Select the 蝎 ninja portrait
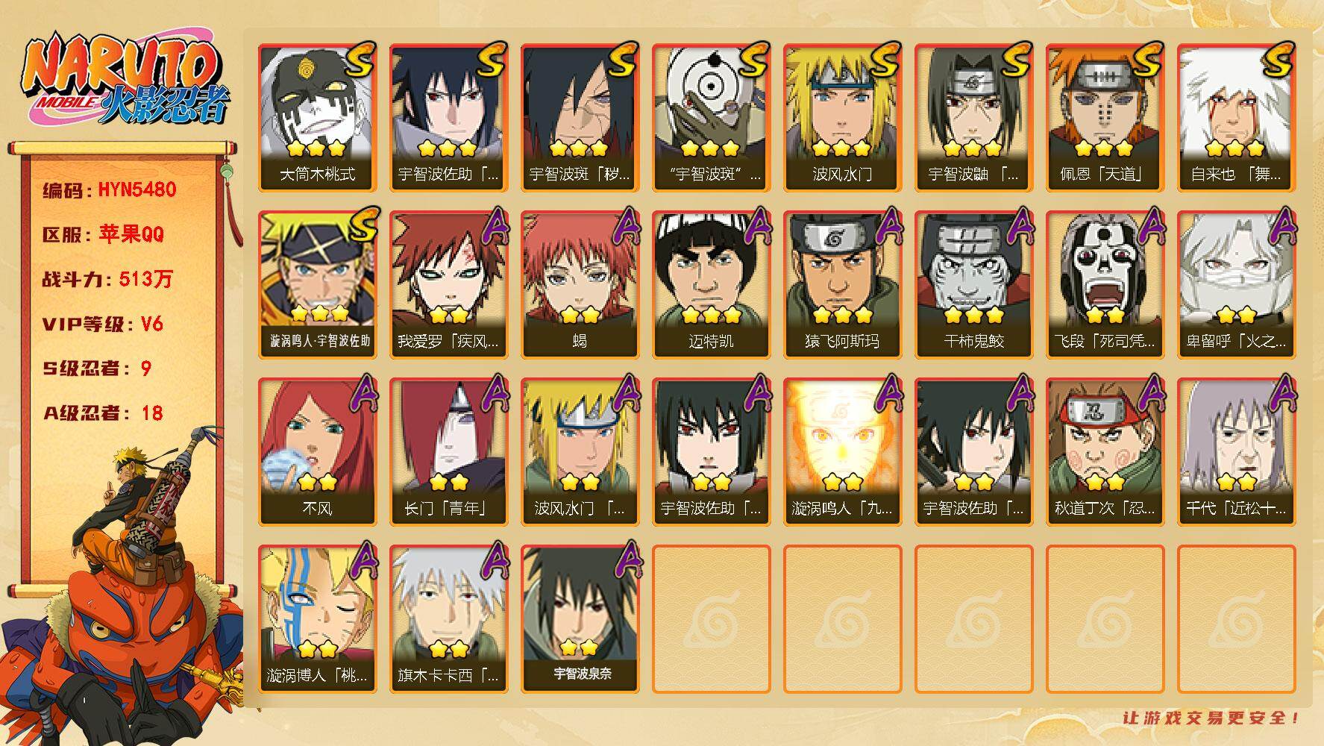This screenshot has height=746, width=1324. coord(580,285)
